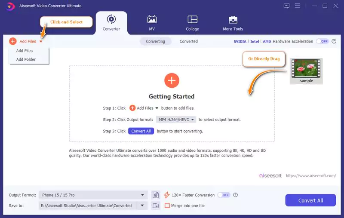The image size is (344, 218).
Task: Expand the Add Files dropdown arrow in the toolbar
Action: tap(41, 41)
